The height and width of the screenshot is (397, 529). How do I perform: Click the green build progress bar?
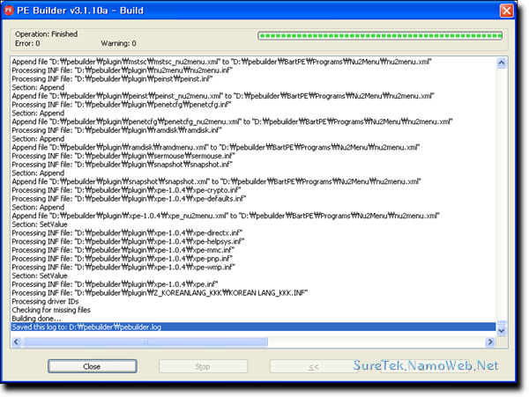coord(380,36)
